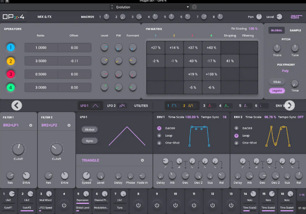Viewport: 306px width, 214px height.
Task: Select operator 4 green circle
Action: (x=11, y=88)
